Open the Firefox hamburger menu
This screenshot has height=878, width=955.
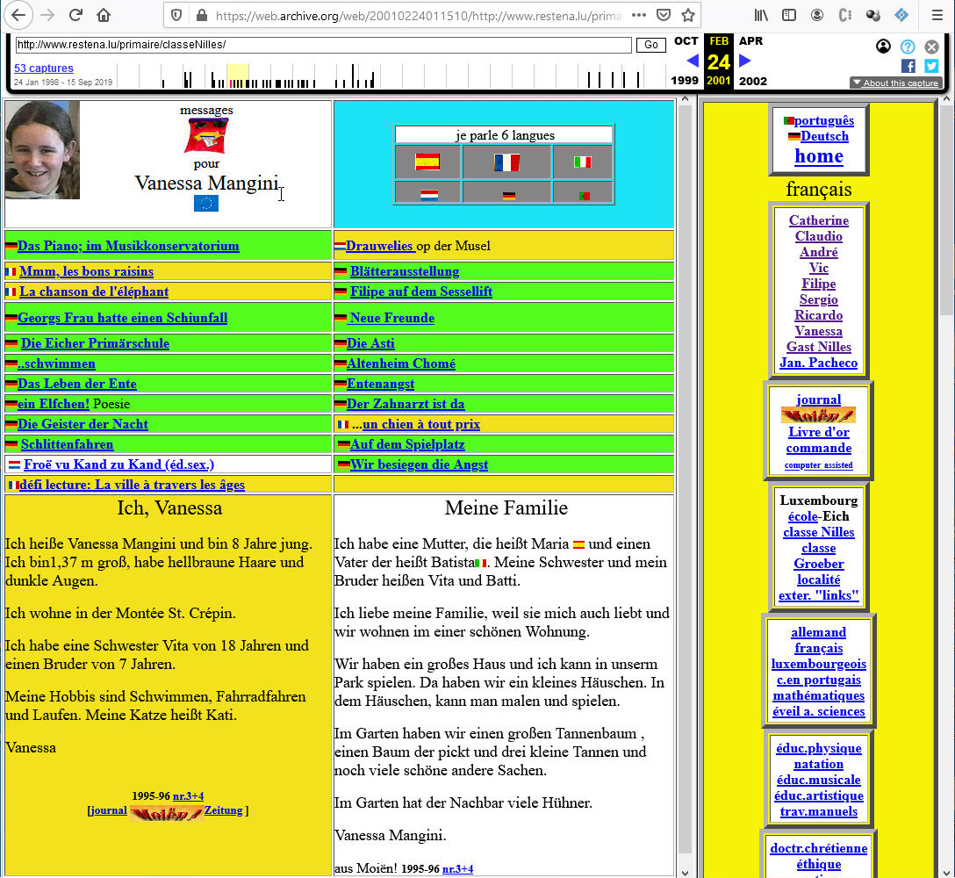[937, 15]
